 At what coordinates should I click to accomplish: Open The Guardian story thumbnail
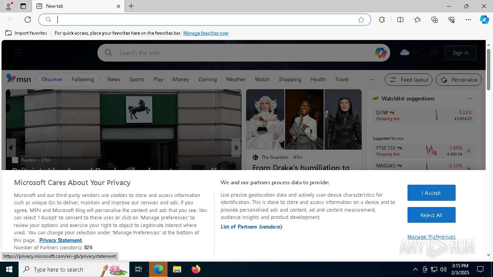pyautogui.click(x=304, y=119)
